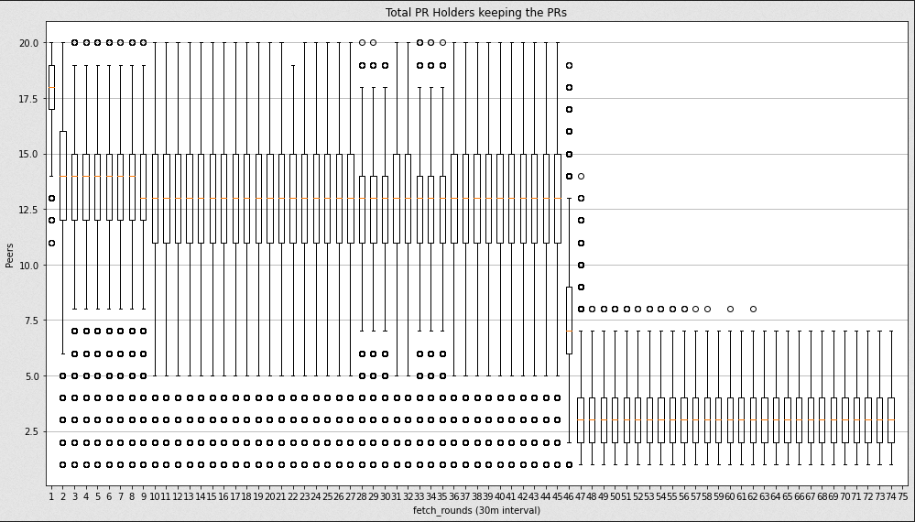Select the y-axis tick label 7.5

coord(31,321)
